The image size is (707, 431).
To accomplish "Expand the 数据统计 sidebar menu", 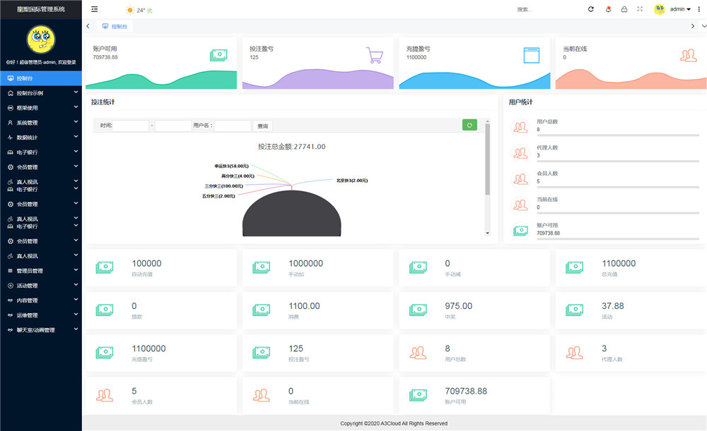I will pyautogui.click(x=34, y=136).
